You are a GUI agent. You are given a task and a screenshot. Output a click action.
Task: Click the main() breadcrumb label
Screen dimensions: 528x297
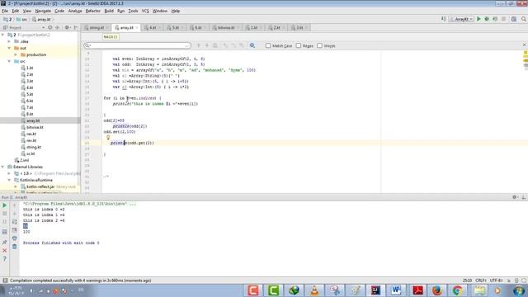(111, 36)
